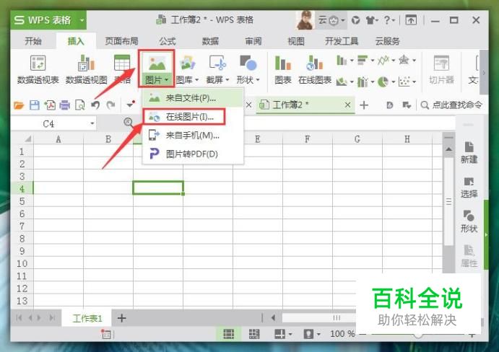
Task: Click the zoom-out minus in status bar
Action: click(363, 334)
